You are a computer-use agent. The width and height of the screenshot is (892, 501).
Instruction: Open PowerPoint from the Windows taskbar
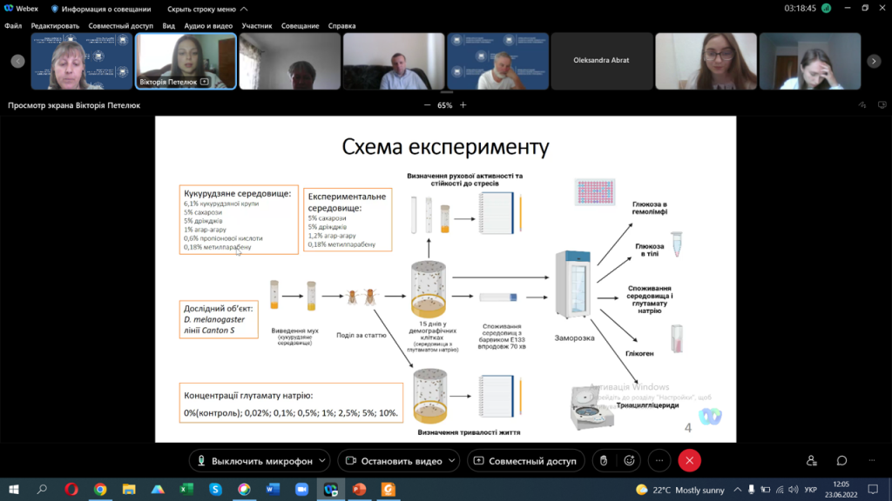pos(358,490)
